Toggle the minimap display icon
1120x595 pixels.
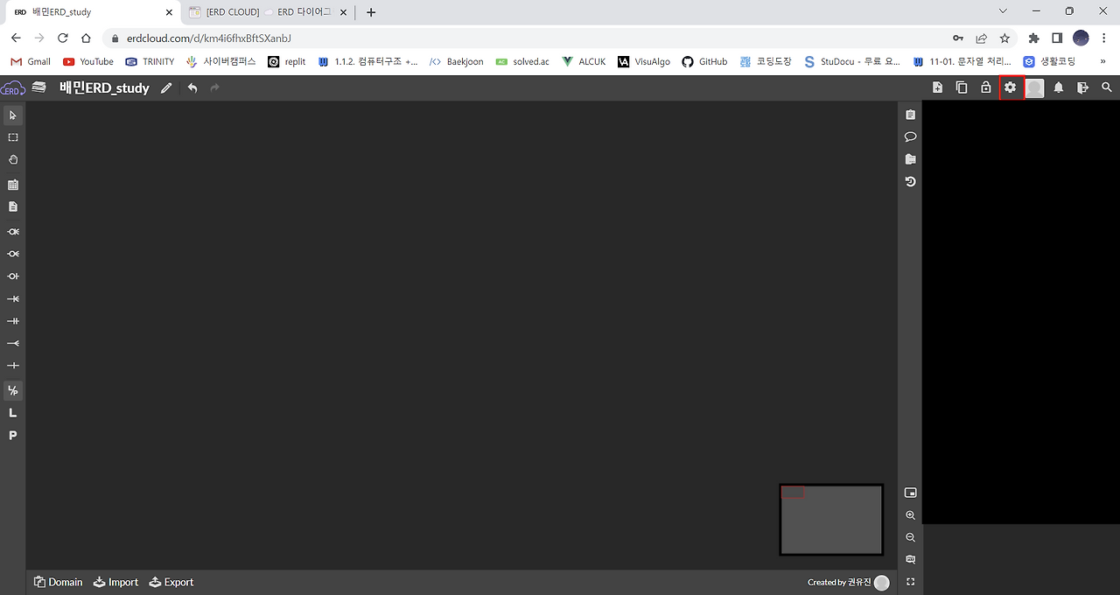[x=911, y=493]
